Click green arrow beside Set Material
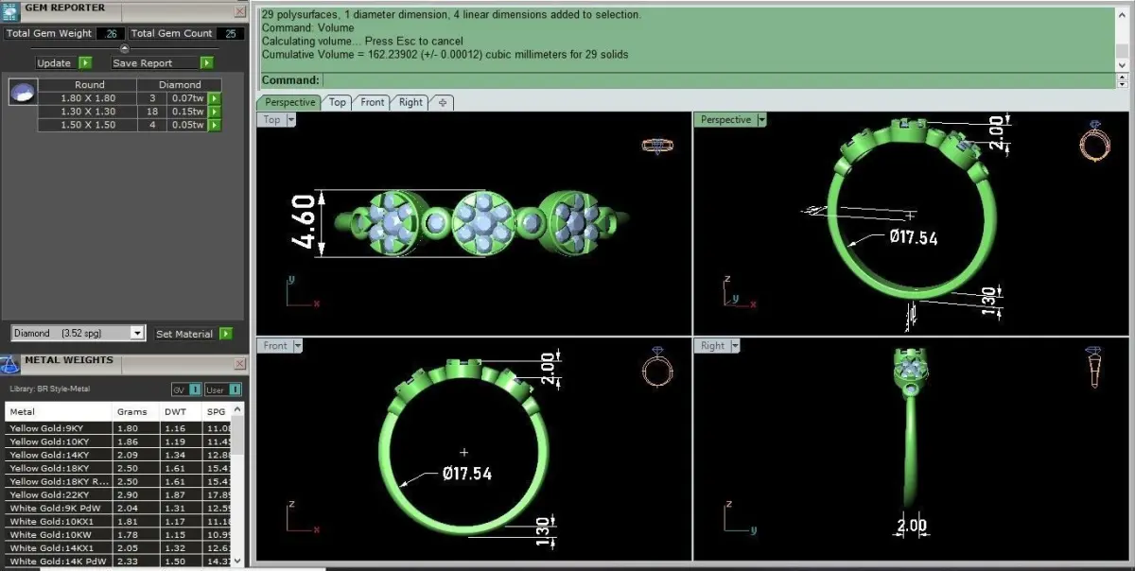 click(226, 334)
